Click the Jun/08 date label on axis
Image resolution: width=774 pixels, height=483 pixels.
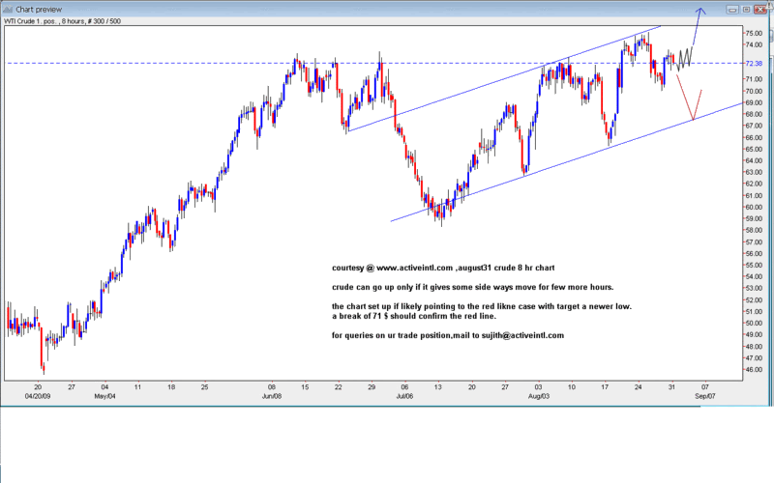tap(272, 396)
